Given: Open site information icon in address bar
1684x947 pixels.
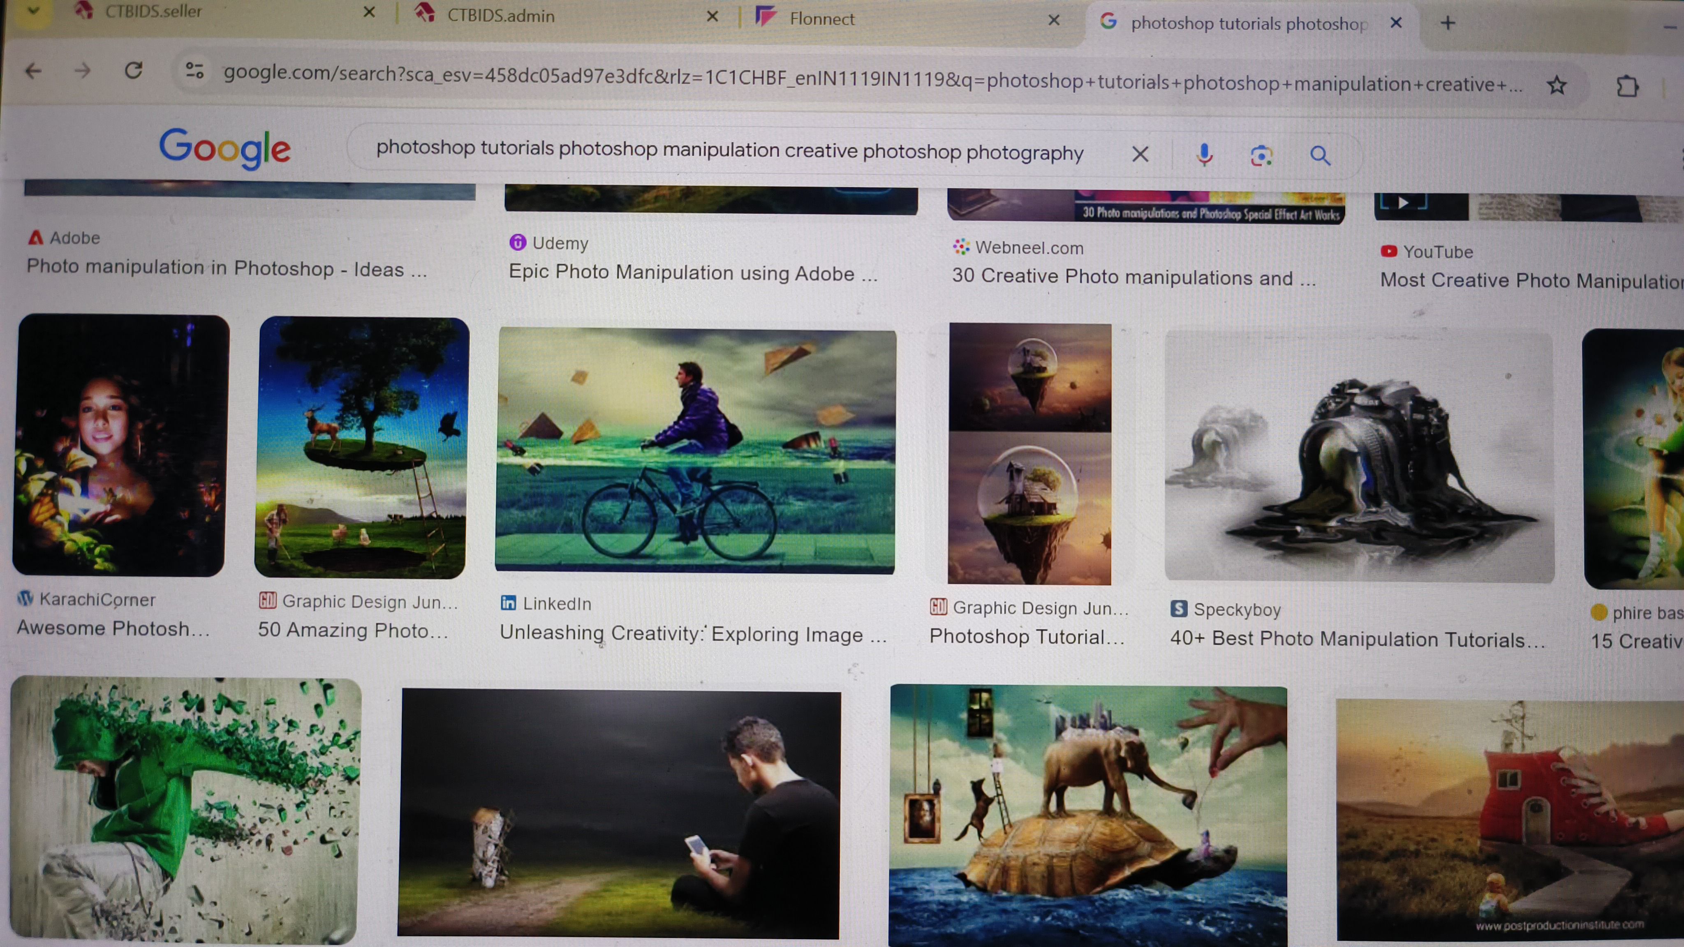Looking at the screenshot, I should tap(194, 71).
